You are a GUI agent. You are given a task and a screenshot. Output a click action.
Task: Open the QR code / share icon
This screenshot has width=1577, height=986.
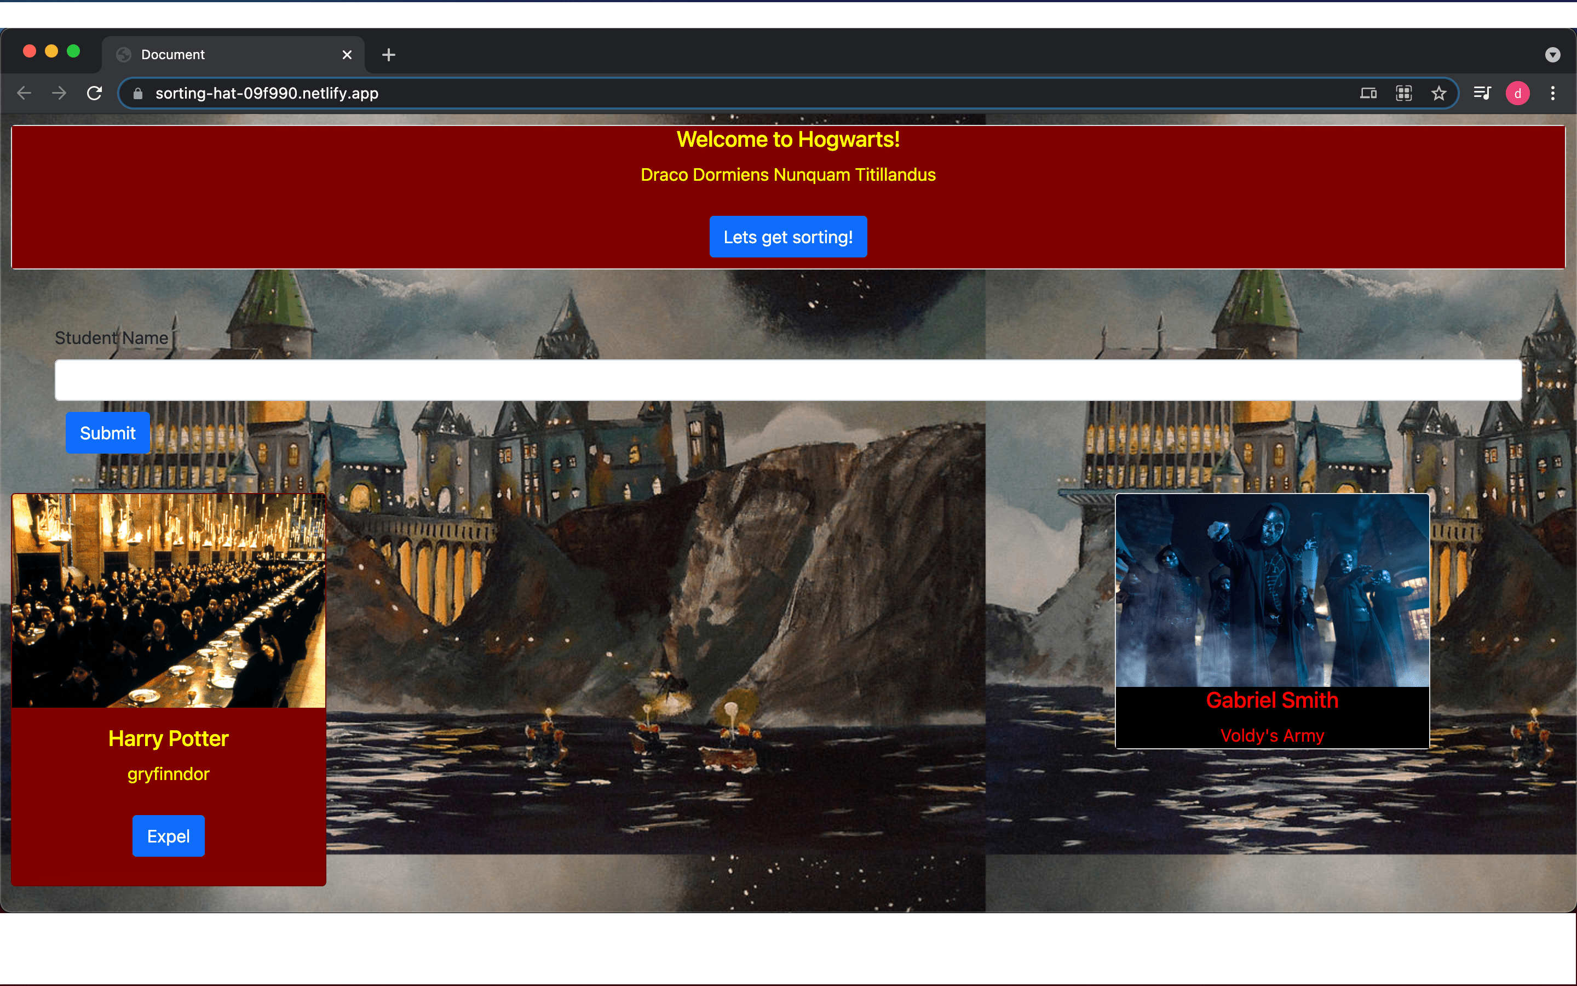point(1403,93)
